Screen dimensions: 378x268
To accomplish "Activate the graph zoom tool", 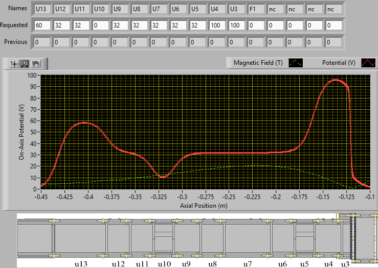I will [x=25, y=64].
